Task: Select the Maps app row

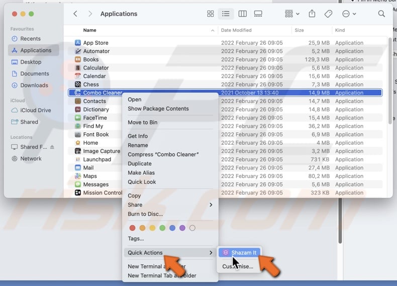Action: [225, 176]
